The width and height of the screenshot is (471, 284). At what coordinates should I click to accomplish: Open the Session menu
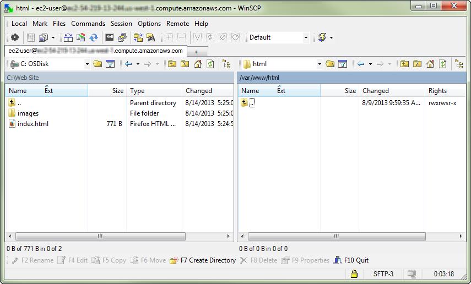[x=121, y=24]
